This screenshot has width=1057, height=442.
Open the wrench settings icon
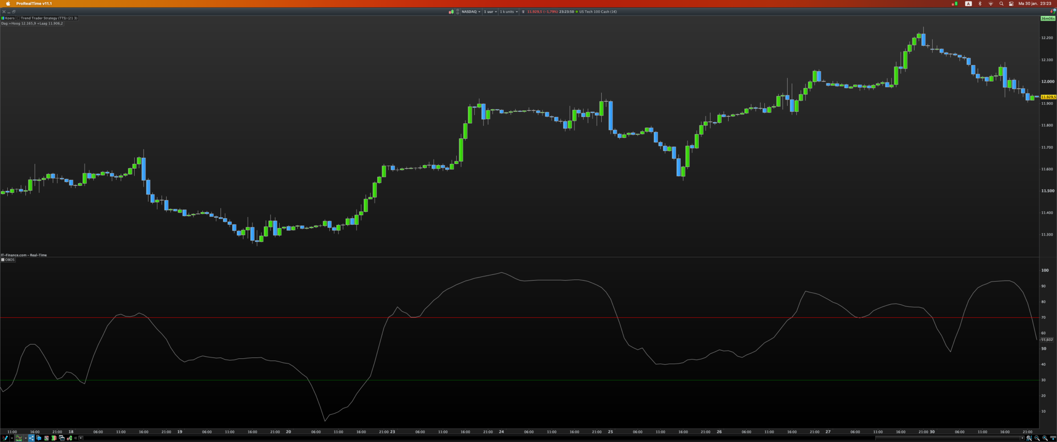point(69,438)
